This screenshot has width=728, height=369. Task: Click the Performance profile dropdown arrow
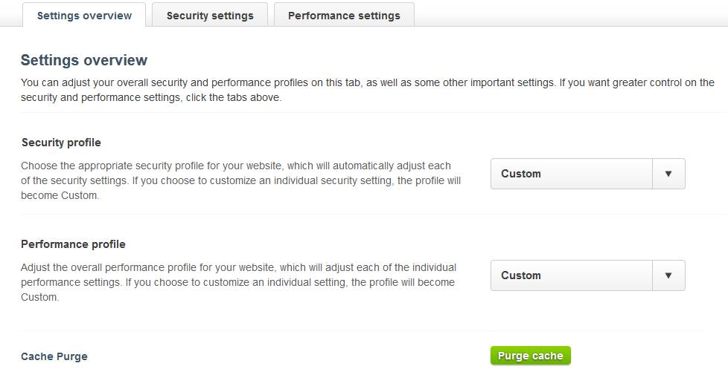click(668, 275)
